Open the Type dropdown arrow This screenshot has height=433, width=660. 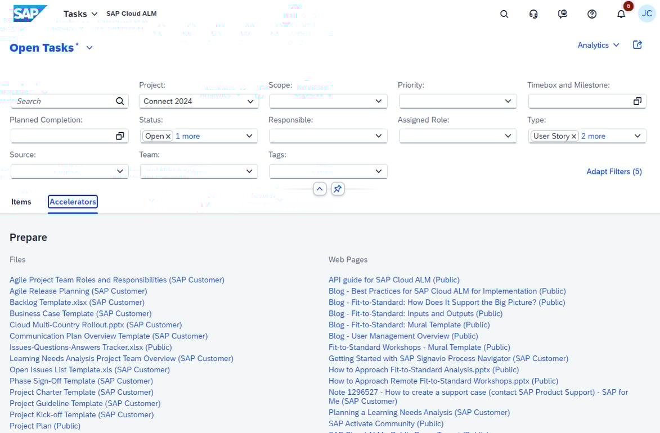637,136
